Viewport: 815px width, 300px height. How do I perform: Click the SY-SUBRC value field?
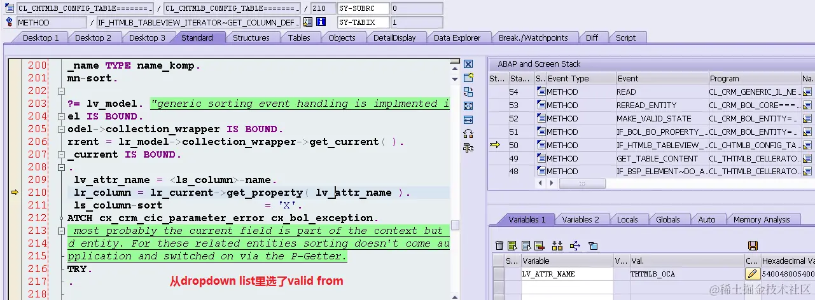417,8
